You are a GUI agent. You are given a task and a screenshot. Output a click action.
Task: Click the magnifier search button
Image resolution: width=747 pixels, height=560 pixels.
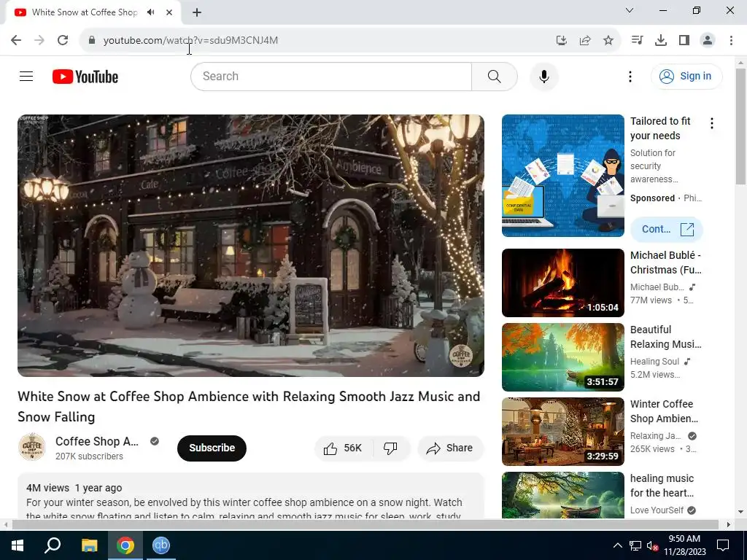[495, 76]
